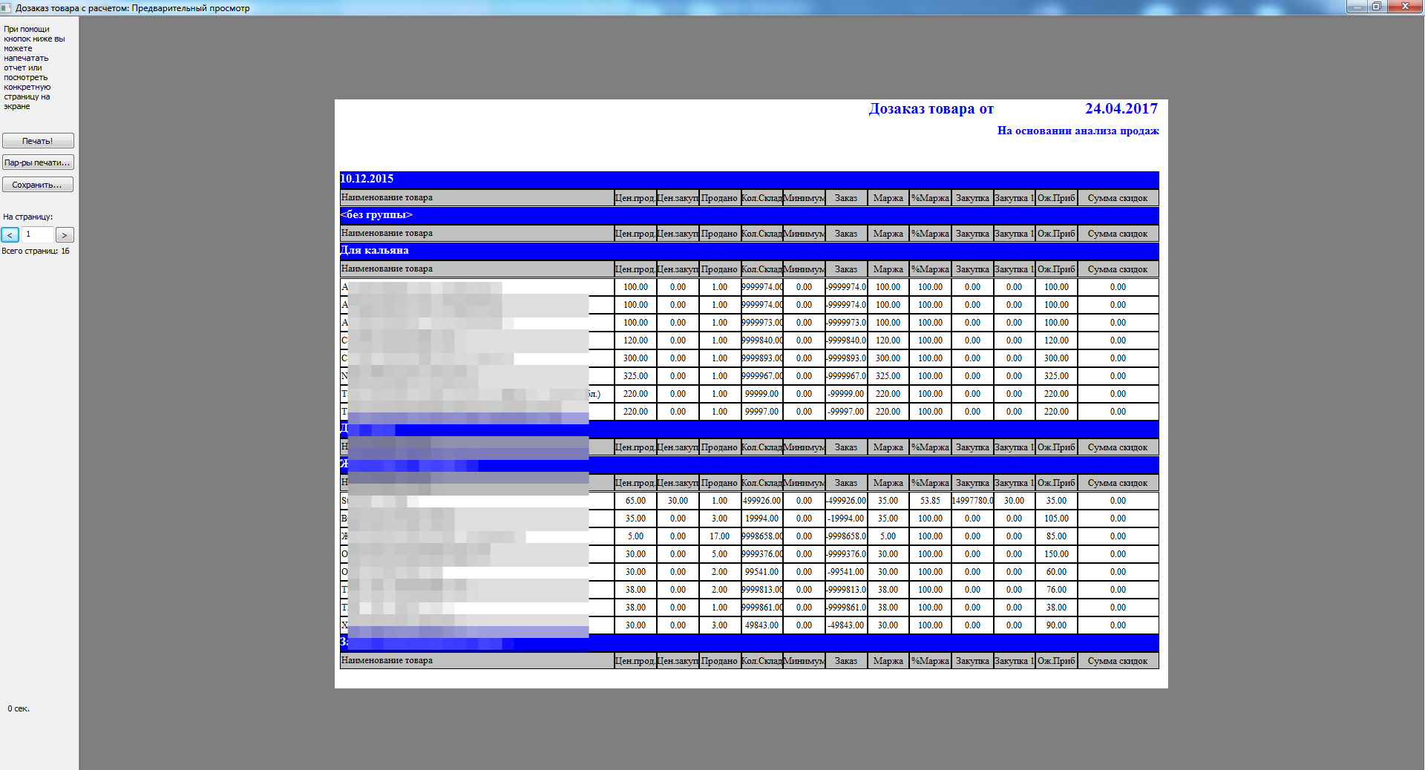Click Сумма скидок header under 10.12.2015
Screen dimensions: 1425x770
pos(1118,198)
